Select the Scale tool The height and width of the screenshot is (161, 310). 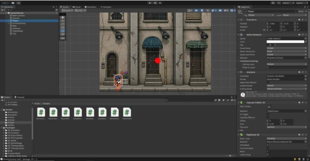62,28
